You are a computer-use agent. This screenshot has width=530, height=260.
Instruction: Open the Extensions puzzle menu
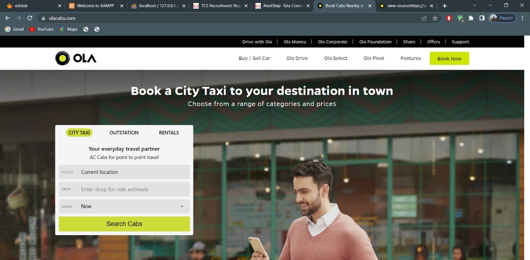[x=471, y=18]
